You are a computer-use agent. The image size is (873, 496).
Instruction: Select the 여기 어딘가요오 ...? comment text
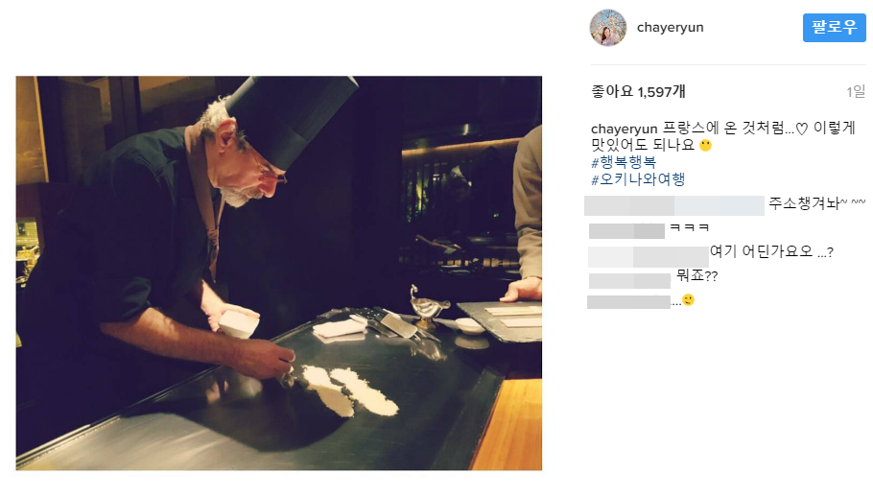pos(771,251)
